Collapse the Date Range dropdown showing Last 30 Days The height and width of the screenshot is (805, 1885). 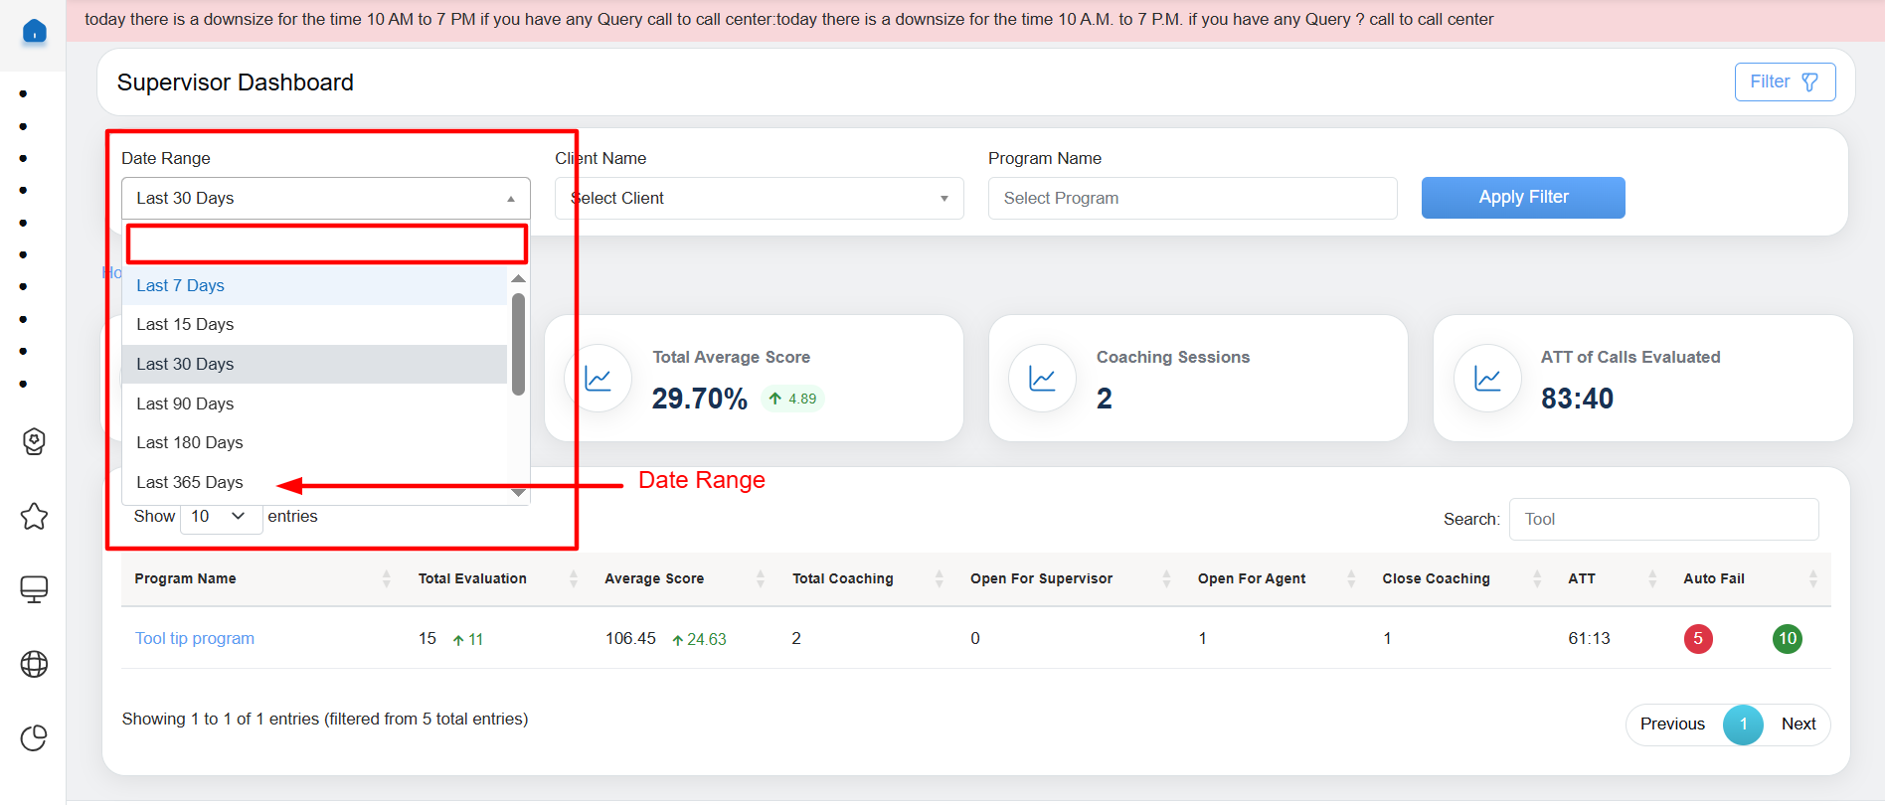pyautogui.click(x=325, y=199)
